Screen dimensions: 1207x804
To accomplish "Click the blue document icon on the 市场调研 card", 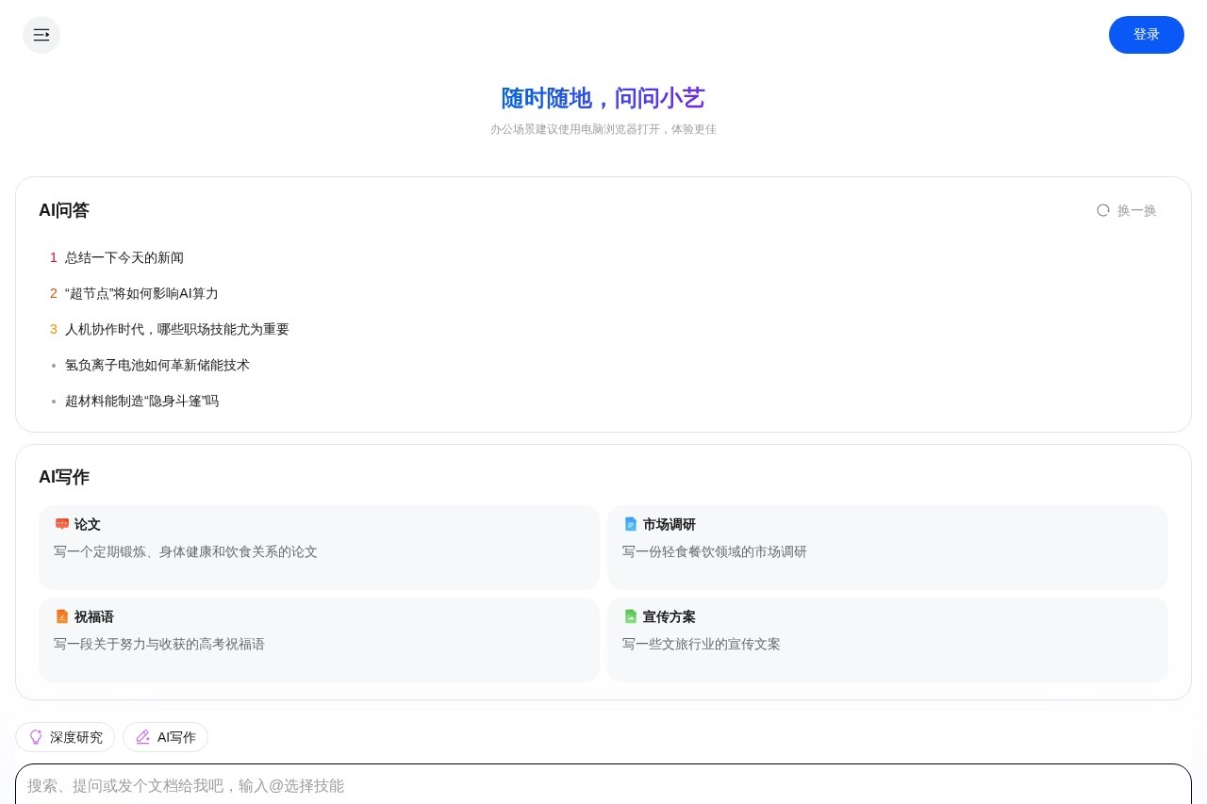I will pyautogui.click(x=631, y=524).
